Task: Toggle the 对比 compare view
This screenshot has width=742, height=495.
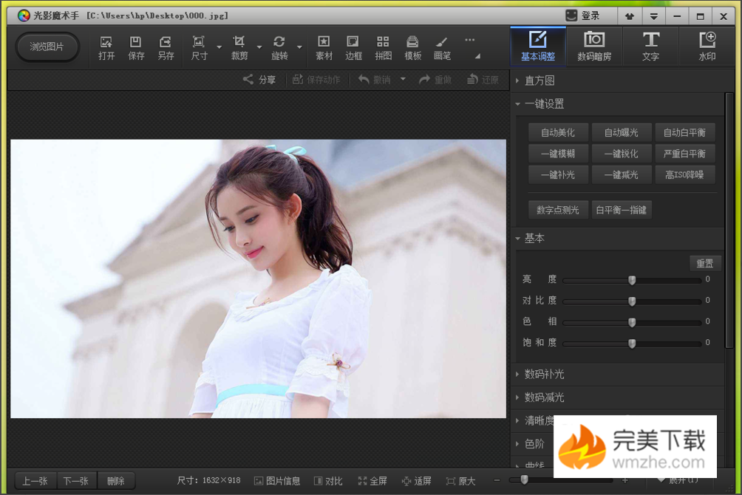Action: click(x=328, y=481)
